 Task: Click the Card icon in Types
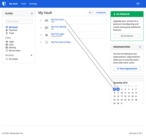pos(7,44)
